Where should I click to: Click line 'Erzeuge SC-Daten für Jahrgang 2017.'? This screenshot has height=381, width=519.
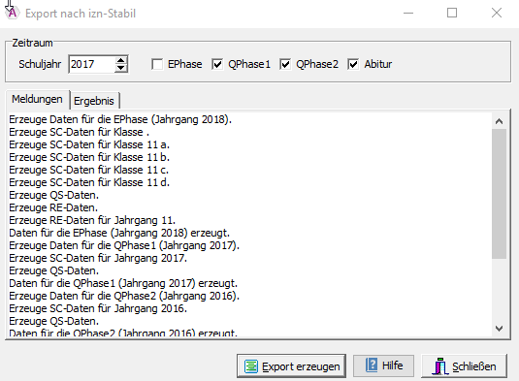click(98, 258)
